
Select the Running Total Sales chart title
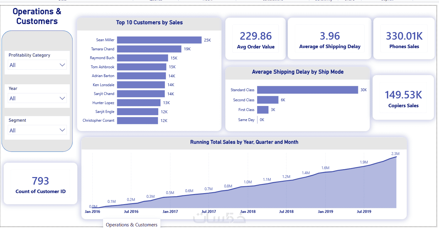point(244,142)
